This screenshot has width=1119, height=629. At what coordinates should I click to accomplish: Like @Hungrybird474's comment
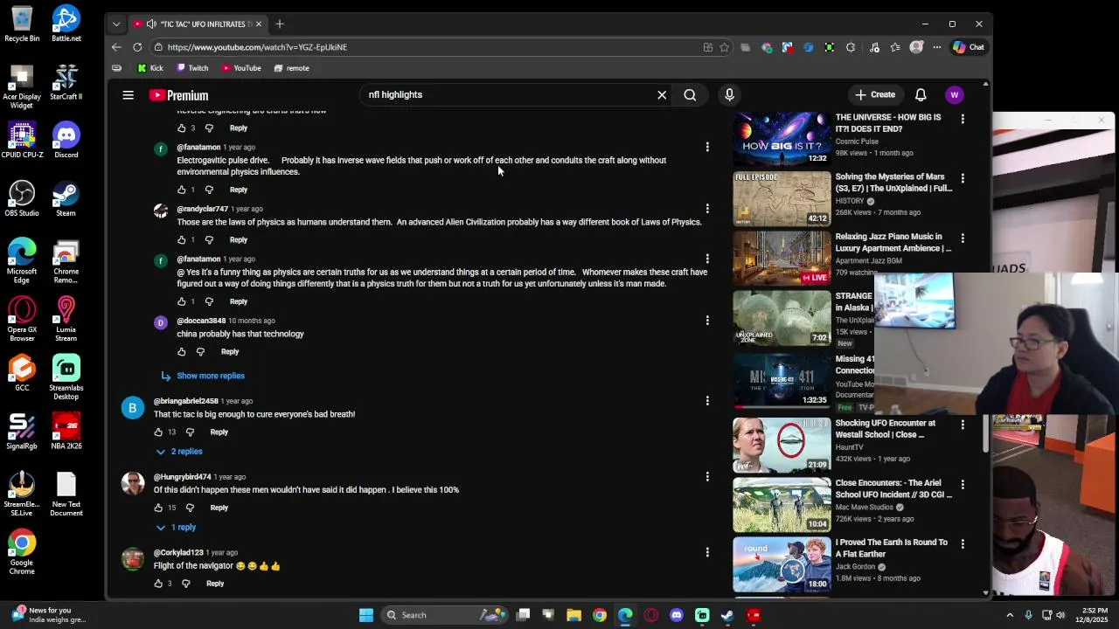click(x=158, y=508)
